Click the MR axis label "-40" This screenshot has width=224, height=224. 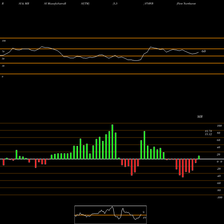pos(219,176)
